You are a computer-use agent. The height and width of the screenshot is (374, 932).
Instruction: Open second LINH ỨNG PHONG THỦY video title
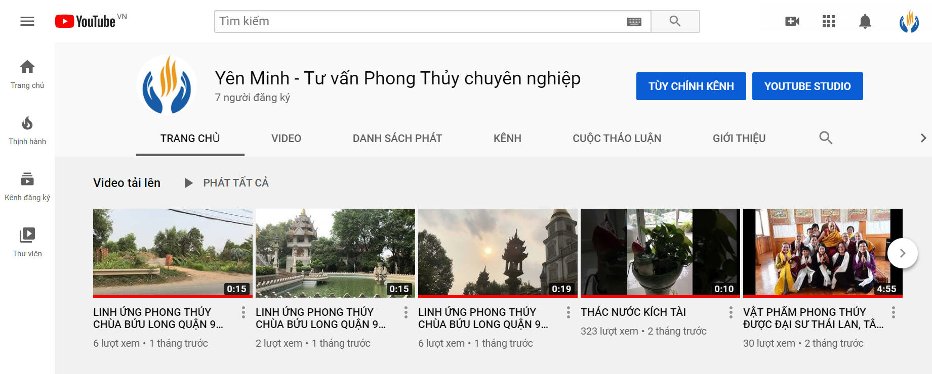pyautogui.click(x=320, y=318)
